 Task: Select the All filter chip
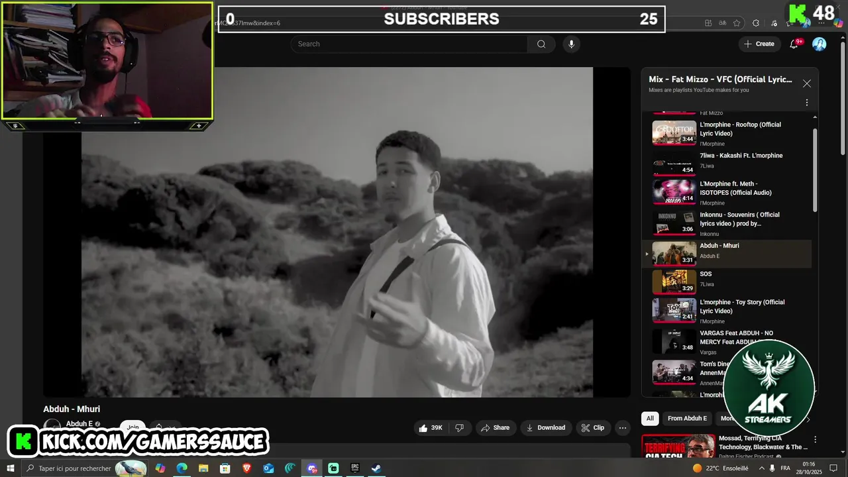tap(650, 419)
